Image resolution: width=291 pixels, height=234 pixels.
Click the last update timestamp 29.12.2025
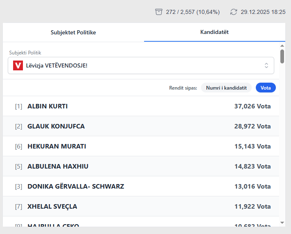point(263,12)
